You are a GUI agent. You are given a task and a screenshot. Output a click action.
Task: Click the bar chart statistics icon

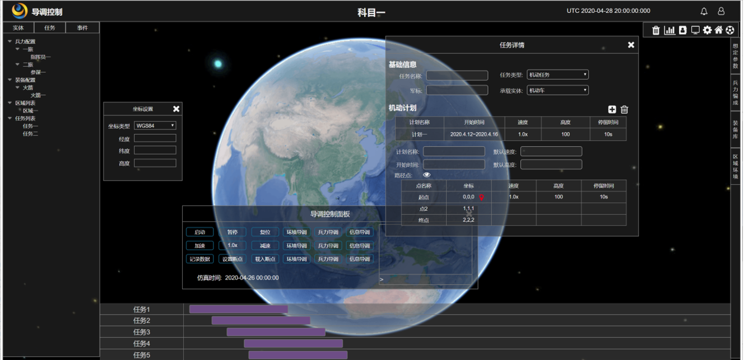[669, 30]
